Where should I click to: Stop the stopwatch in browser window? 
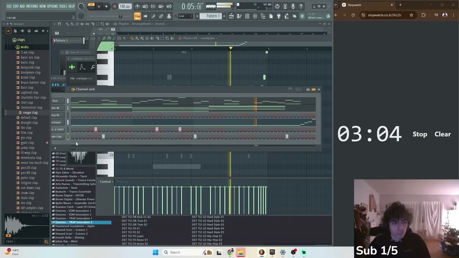point(420,134)
